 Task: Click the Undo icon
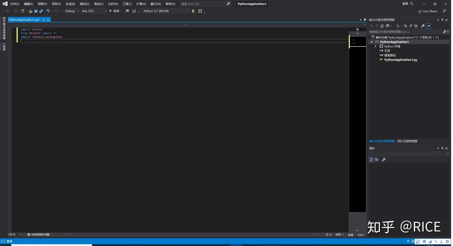point(47,11)
